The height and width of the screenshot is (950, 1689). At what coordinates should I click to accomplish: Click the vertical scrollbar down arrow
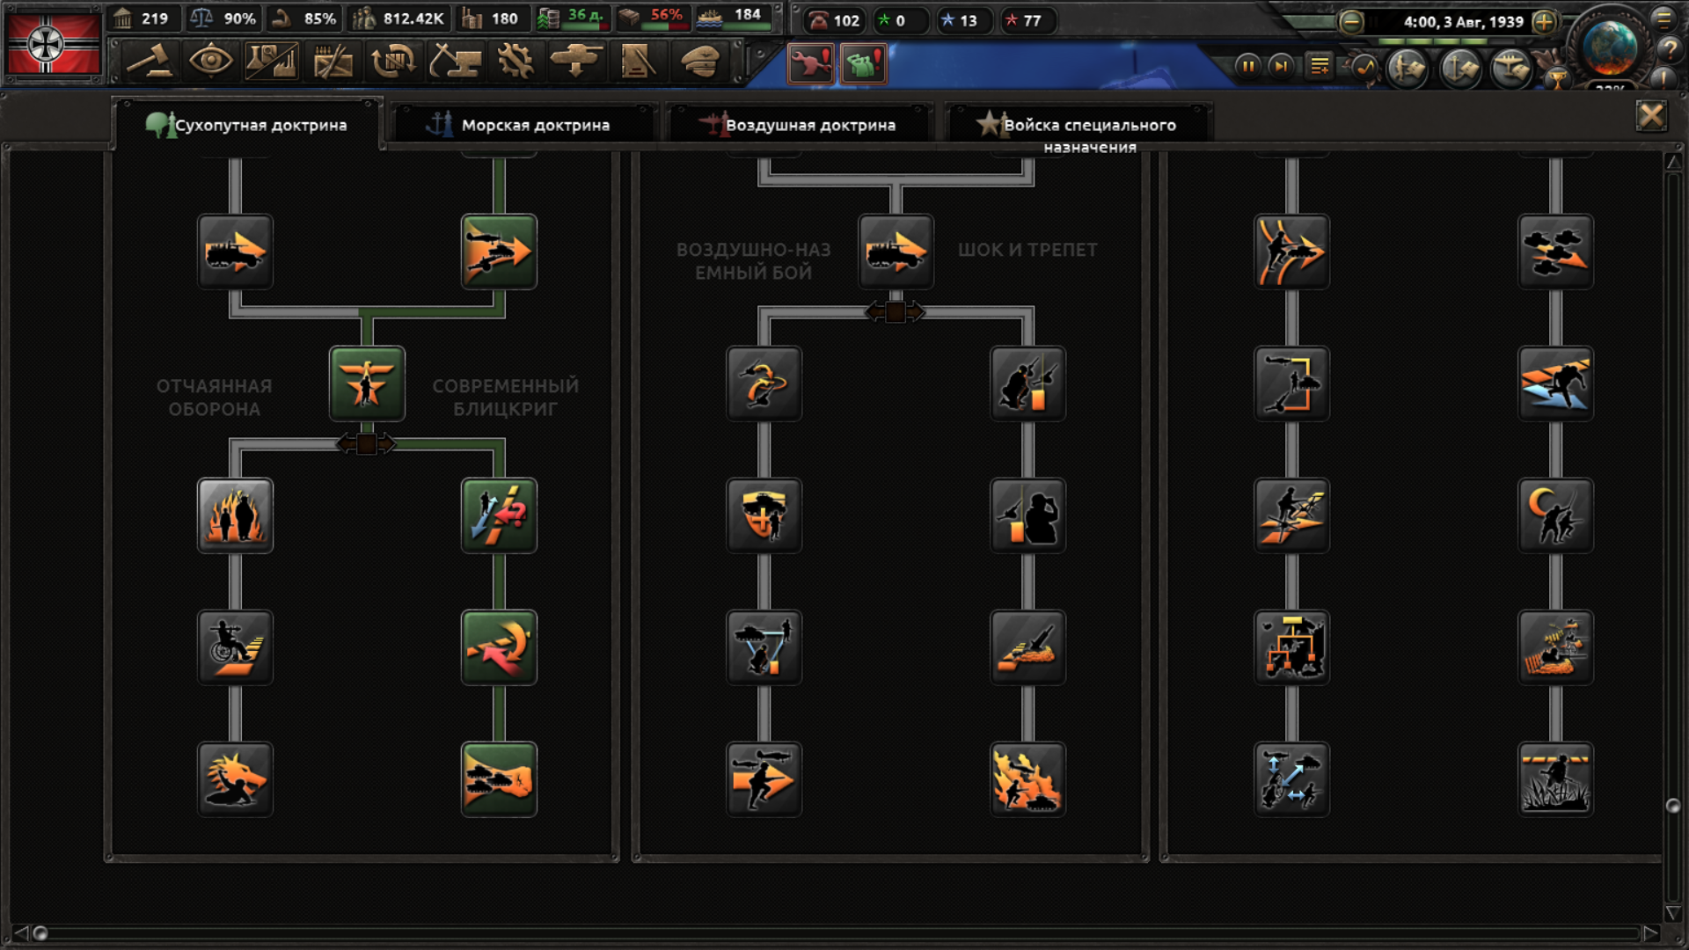coord(1673,913)
